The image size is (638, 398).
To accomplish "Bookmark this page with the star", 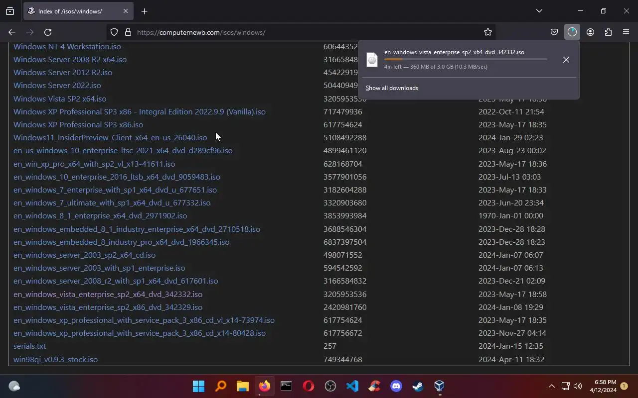I will (488, 32).
